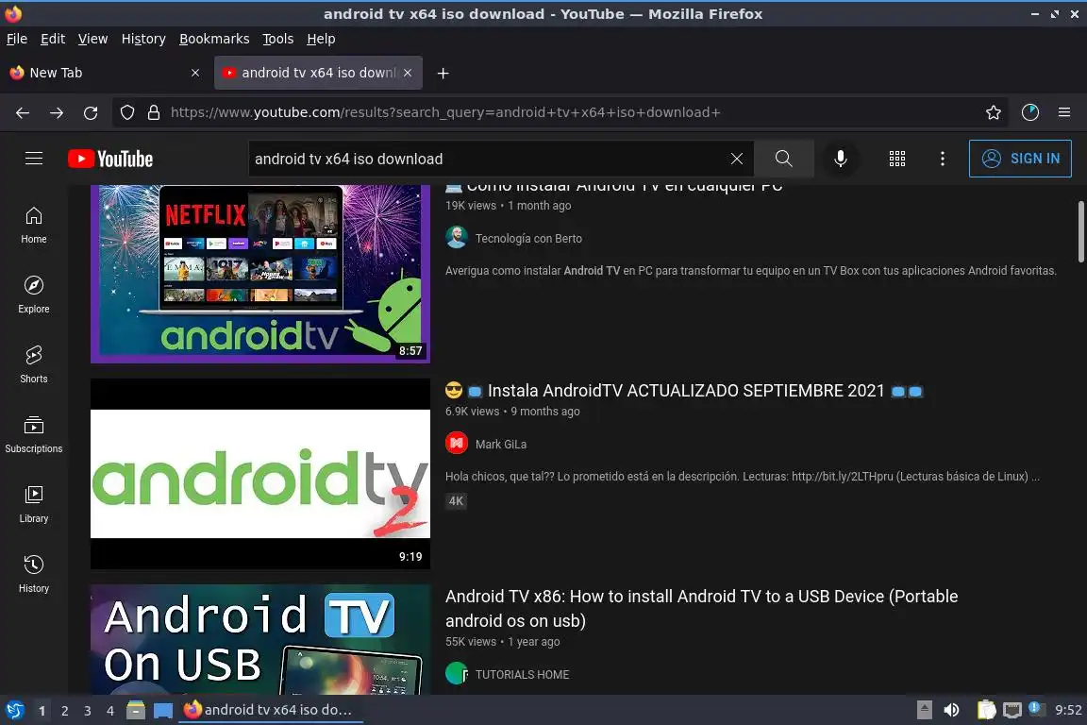This screenshot has width=1087, height=725.
Task: Play the Android TV On USB thumbnail
Action: pyautogui.click(x=260, y=639)
